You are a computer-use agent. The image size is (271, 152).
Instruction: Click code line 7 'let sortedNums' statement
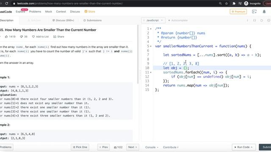(x=212, y=55)
